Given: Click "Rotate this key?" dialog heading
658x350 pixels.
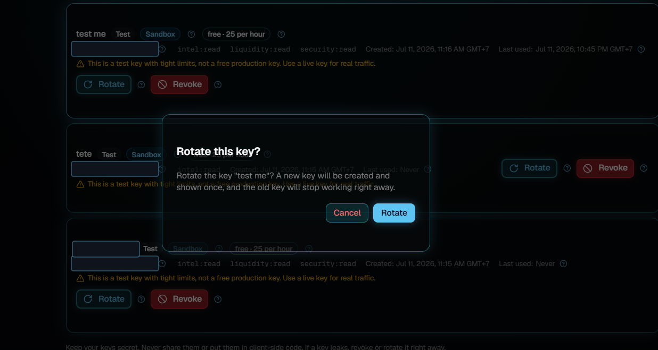Looking at the screenshot, I should 218,151.
